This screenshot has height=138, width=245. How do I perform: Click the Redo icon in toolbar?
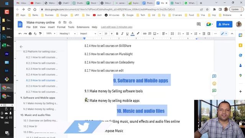25,33
